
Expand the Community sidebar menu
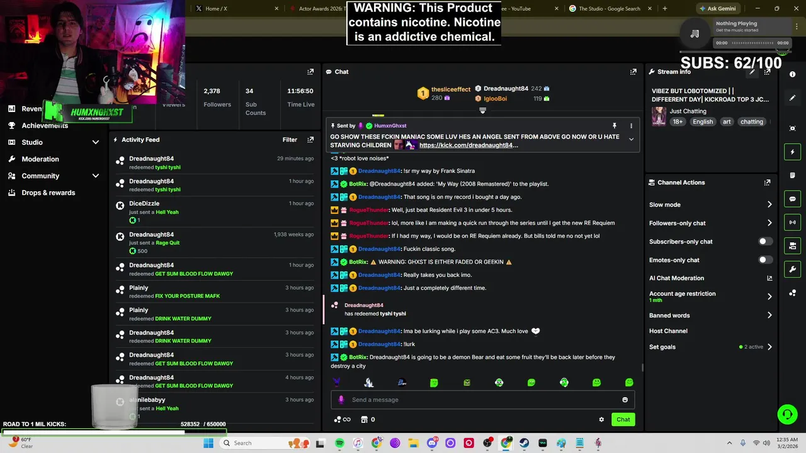96,176
